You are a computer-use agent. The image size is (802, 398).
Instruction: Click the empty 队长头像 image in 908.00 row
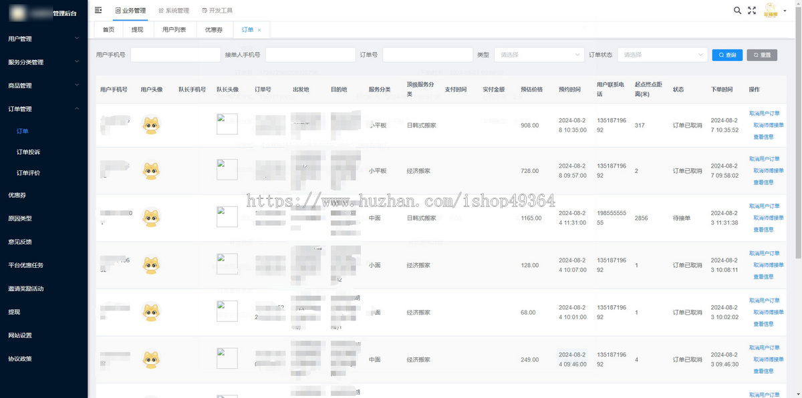[227, 124]
